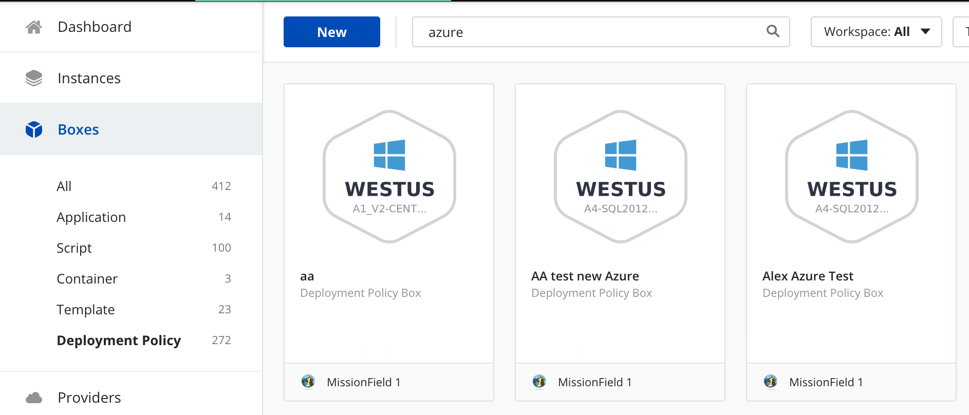The height and width of the screenshot is (415, 969).
Task: Click the WESTUS hexagon on aa box
Action: click(389, 177)
